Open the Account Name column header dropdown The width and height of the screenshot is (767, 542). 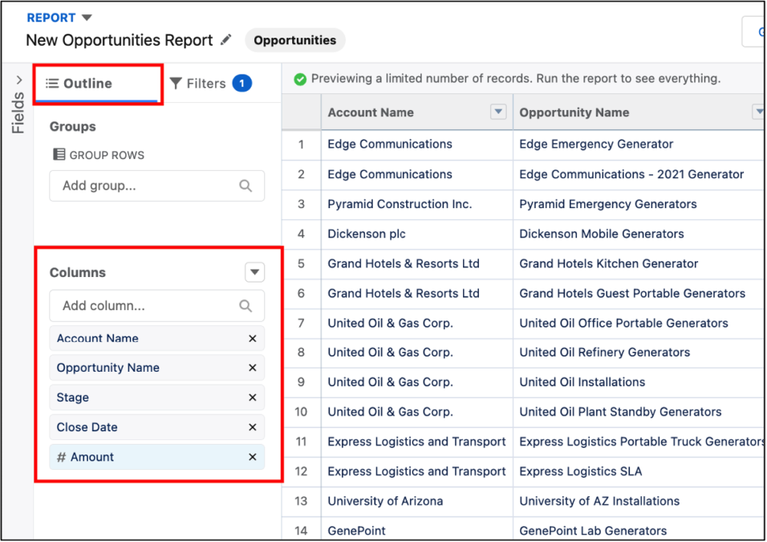pos(498,112)
